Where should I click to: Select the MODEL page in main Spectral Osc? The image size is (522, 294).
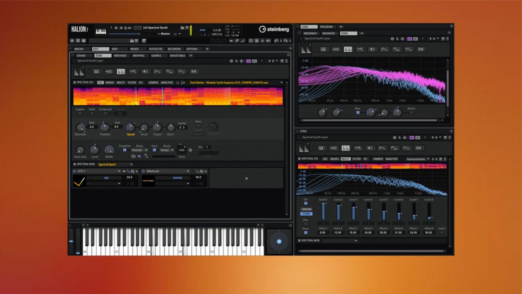110,83
